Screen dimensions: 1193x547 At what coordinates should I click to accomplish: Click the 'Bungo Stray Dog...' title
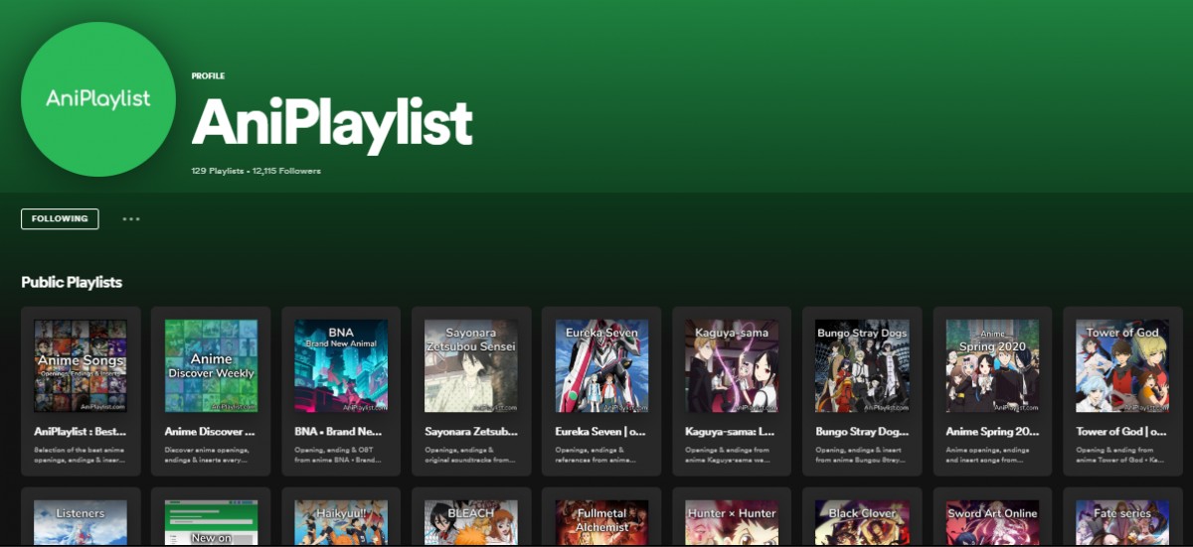click(862, 432)
